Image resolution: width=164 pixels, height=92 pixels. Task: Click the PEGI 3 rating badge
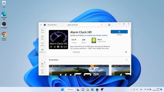tap(94, 40)
